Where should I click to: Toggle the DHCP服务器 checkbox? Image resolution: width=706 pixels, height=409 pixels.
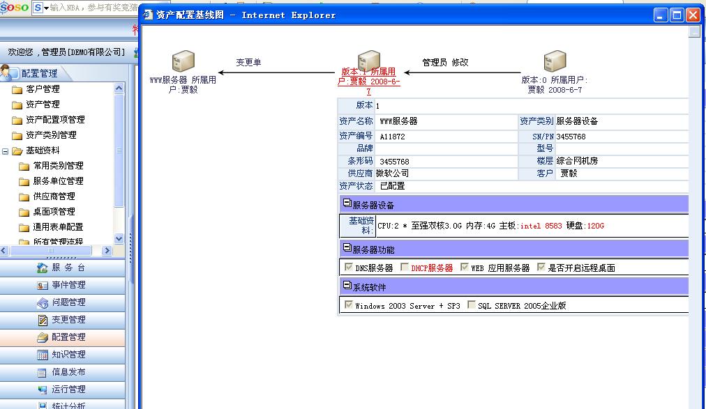coord(405,268)
